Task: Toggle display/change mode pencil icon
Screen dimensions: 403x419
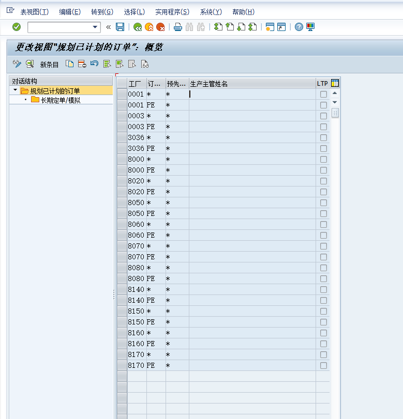Action: pos(17,64)
